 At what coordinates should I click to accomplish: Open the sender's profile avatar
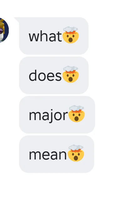pos(4,30)
